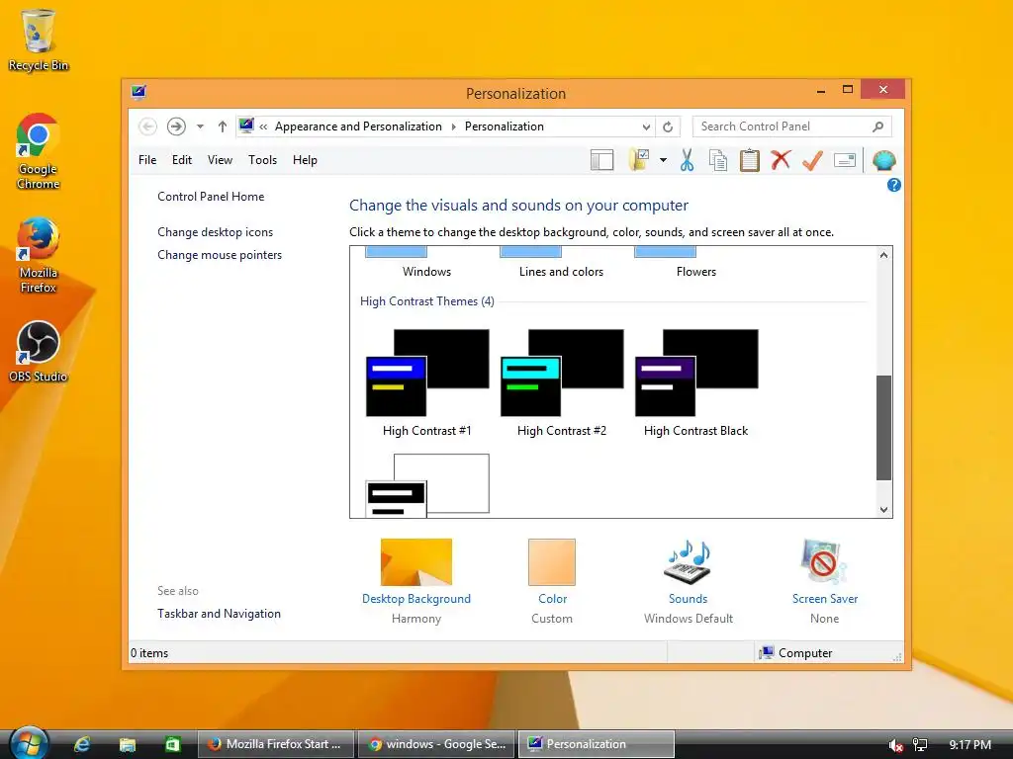
Task: Click the green Store taskbar icon
Action: point(172,744)
